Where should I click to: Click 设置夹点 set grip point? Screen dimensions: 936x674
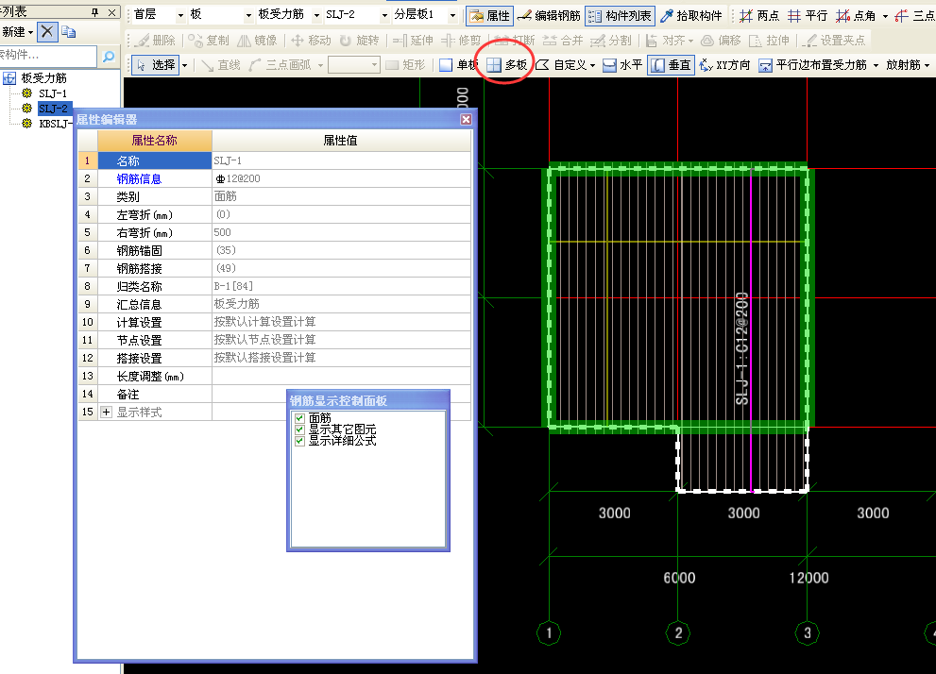(835, 40)
